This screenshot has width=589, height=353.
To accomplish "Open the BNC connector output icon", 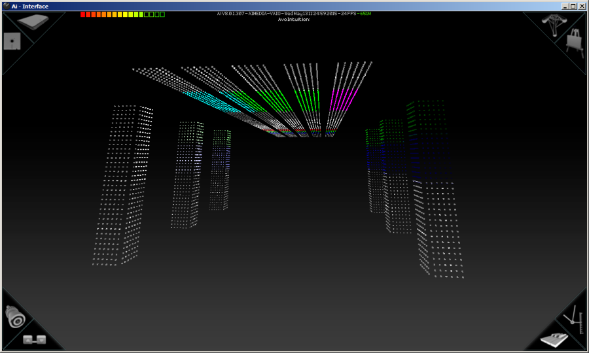I will (15, 316).
